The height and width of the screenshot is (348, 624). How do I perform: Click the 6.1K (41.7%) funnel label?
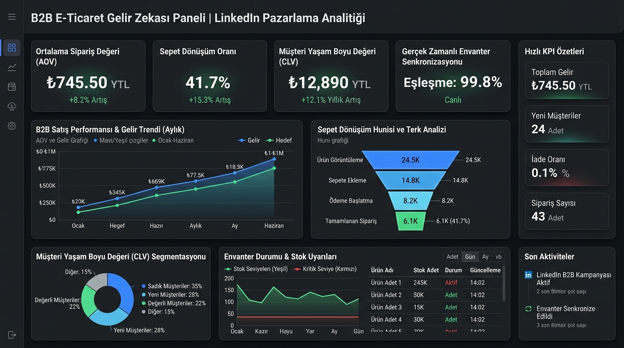tap(453, 221)
